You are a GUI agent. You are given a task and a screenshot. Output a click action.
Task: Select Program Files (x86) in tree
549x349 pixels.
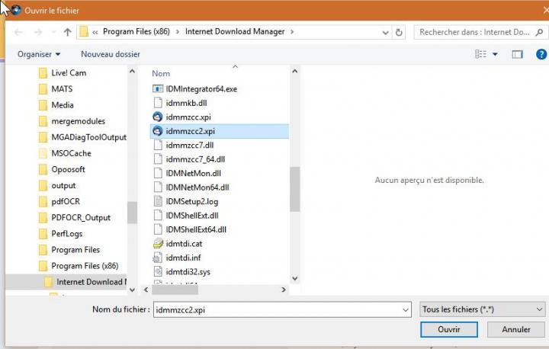click(x=79, y=266)
